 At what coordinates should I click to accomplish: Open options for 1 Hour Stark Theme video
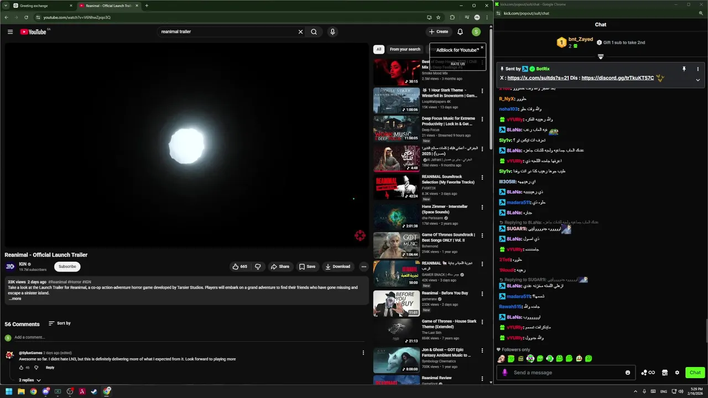point(482,91)
